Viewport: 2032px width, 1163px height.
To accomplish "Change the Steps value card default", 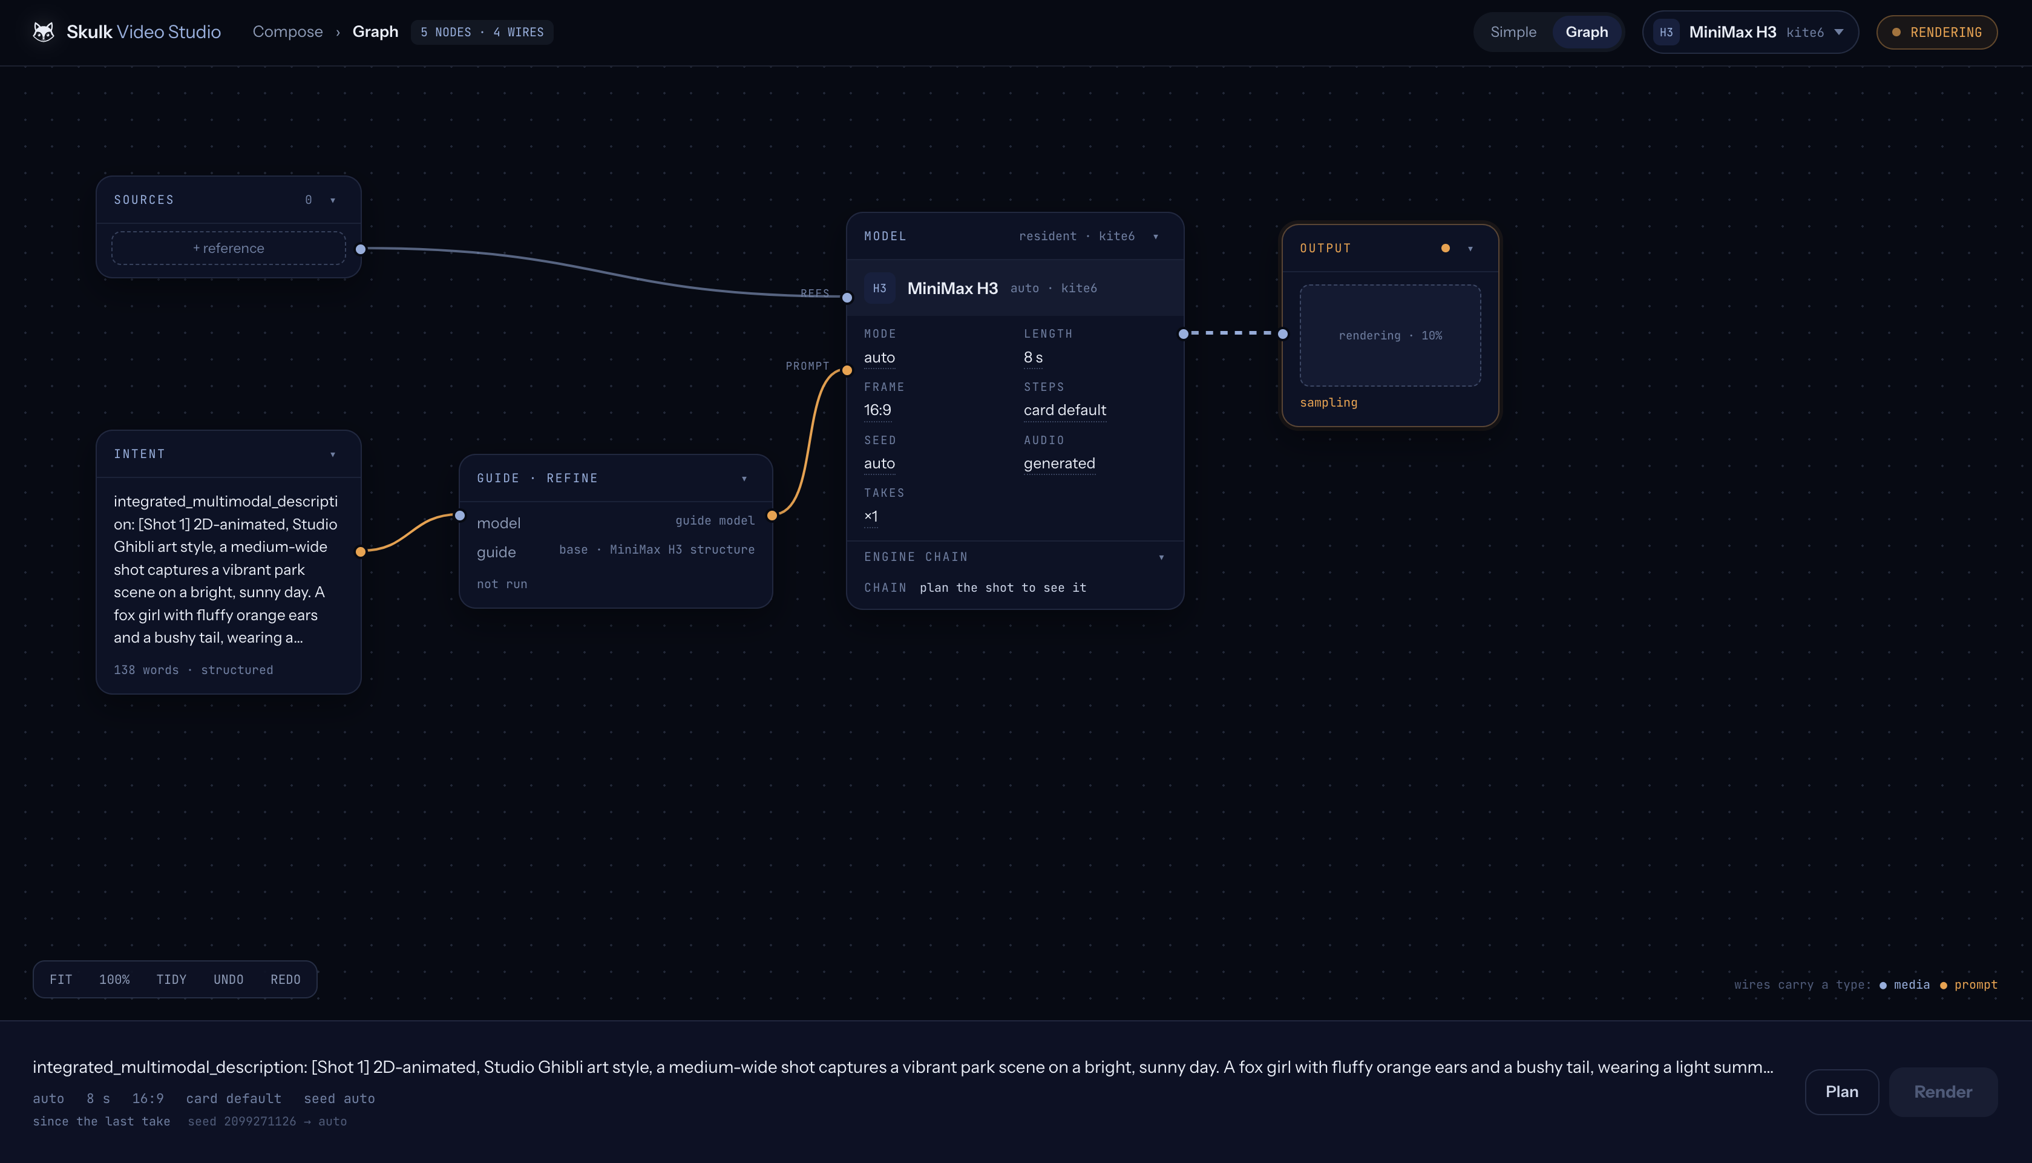I will click(x=1065, y=411).
